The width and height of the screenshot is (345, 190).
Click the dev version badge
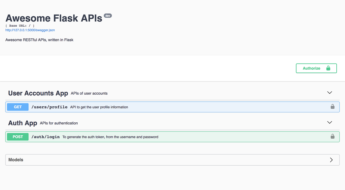click(108, 16)
